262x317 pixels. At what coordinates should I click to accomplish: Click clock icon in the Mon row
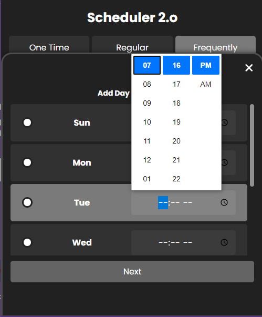pyautogui.click(x=224, y=162)
